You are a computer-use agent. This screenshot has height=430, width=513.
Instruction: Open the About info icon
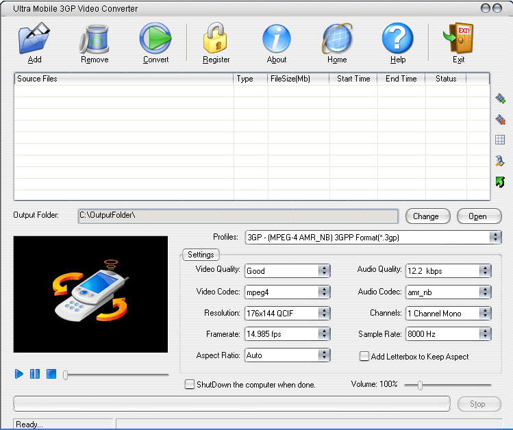(277, 38)
